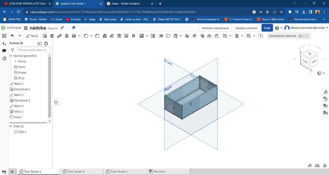The width and height of the screenshot is (329, 175).
Task: Open the Fillet tool dropdown arrow
Action: (91, 36)
